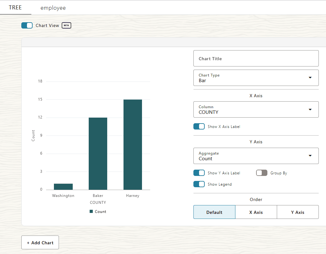The width and height of the screenshot is (326, 254).
Task: Click the Aggregate dropdown chevron
Action: coord(310,156)
